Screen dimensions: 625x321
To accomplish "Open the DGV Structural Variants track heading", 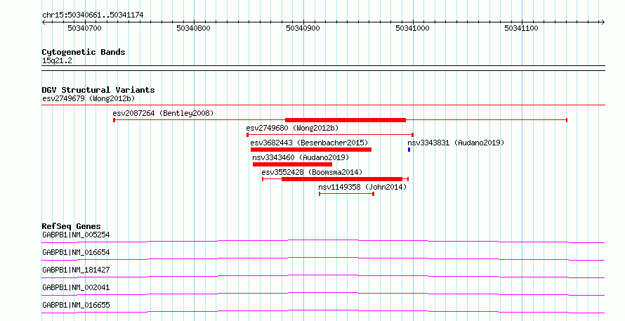I will click(98, 90).
